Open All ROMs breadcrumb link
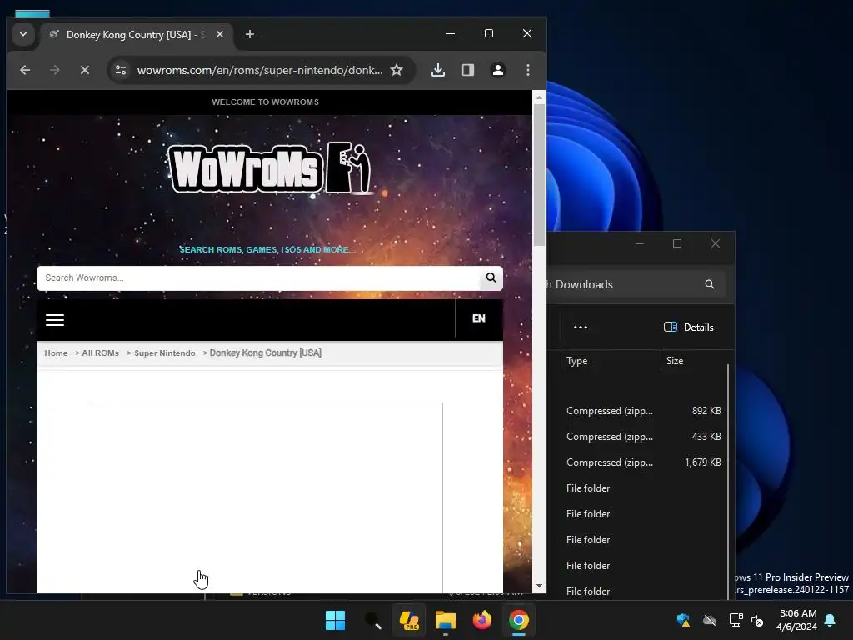This screenshot has height=640, width=853. click(x=100, y=353)
